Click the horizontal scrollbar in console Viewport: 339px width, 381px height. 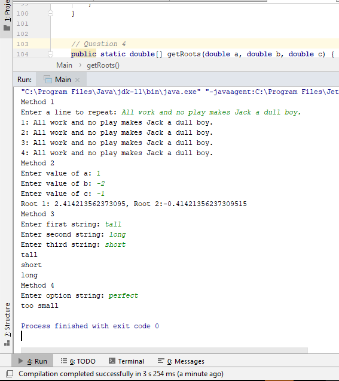pos(164,350)
